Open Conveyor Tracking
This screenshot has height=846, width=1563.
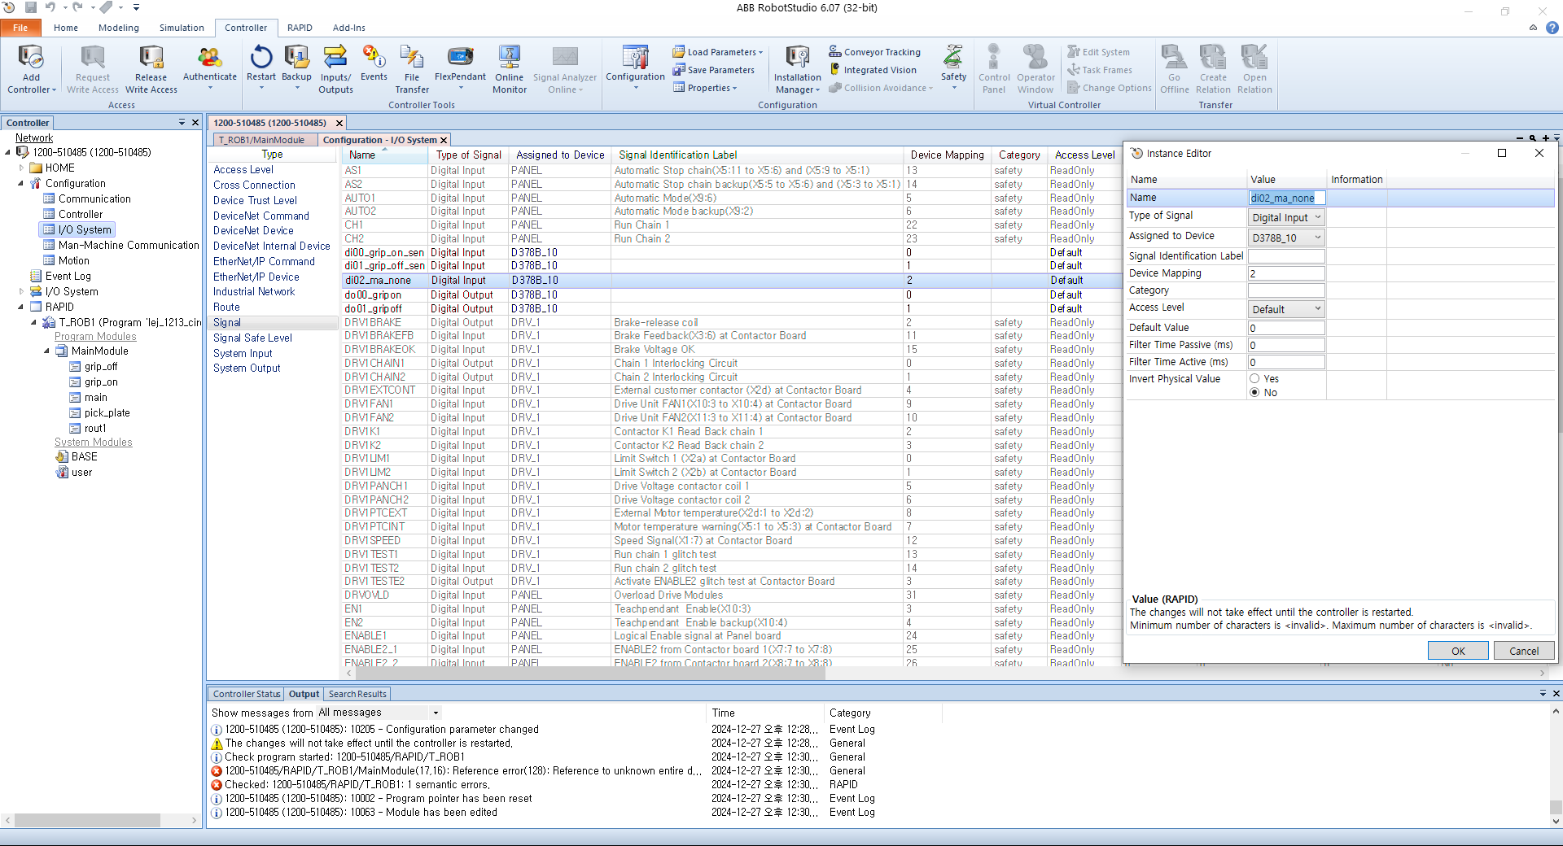click(874, 52)
